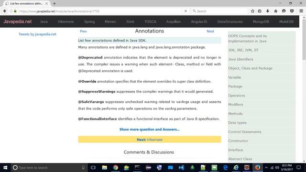Open the JUnit navbar item
This screenshot has height=172, width=306.
click(130, 21)
